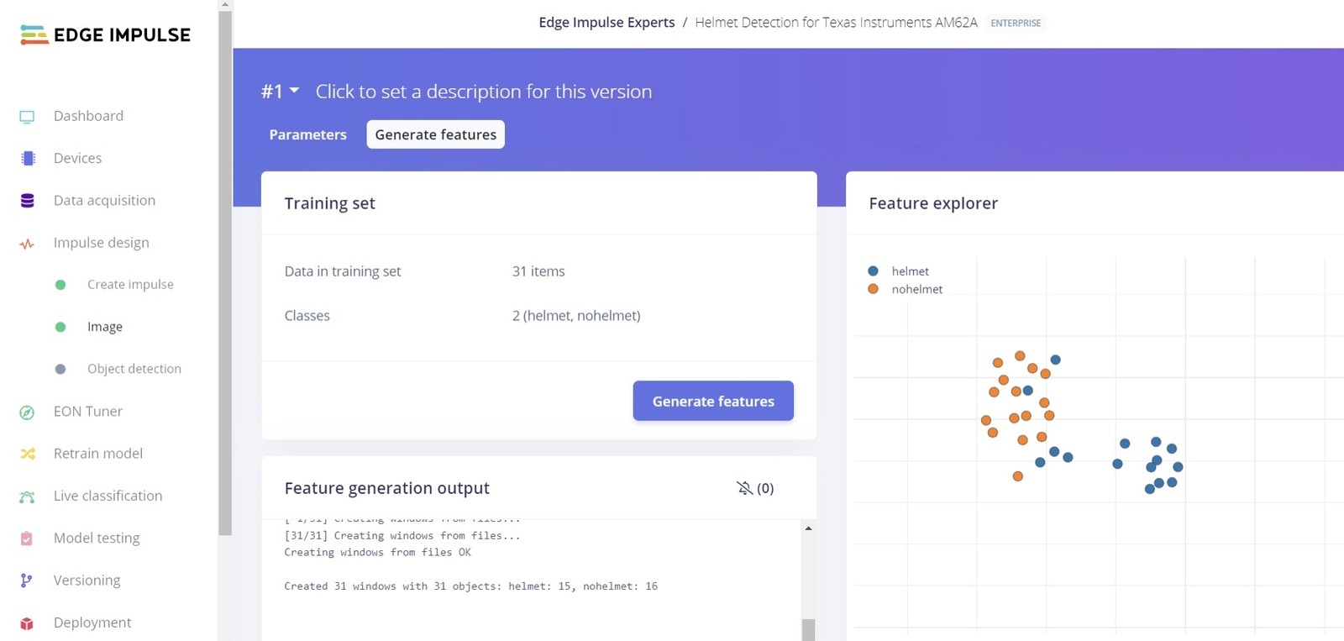Open Create impulse step

[130, 284]
